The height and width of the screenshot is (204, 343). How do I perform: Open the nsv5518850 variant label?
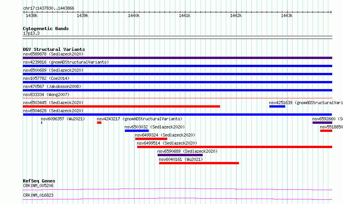pos(331,127)
